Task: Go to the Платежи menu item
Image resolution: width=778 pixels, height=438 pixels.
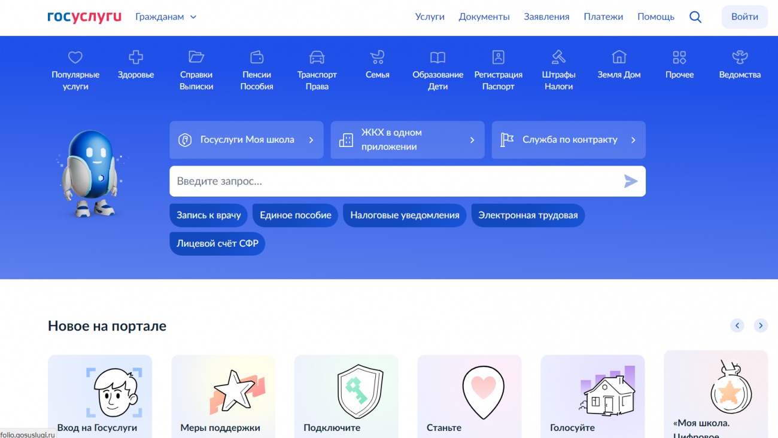Action: 603,17
